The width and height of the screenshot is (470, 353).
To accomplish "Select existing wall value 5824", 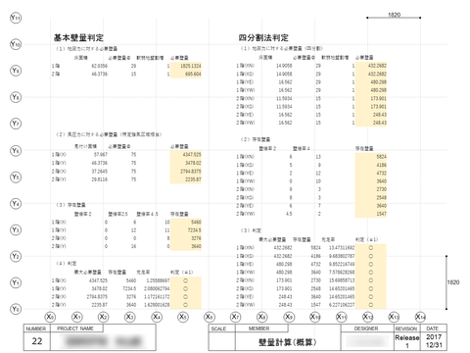I will 382,157.
